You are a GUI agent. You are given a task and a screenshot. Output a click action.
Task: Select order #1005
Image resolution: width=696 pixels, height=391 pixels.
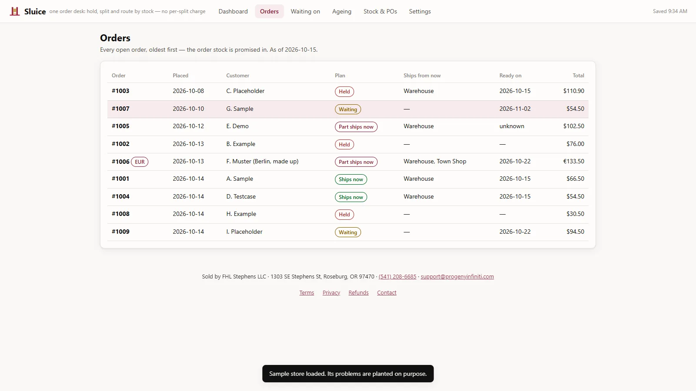[x=120, y=126]
